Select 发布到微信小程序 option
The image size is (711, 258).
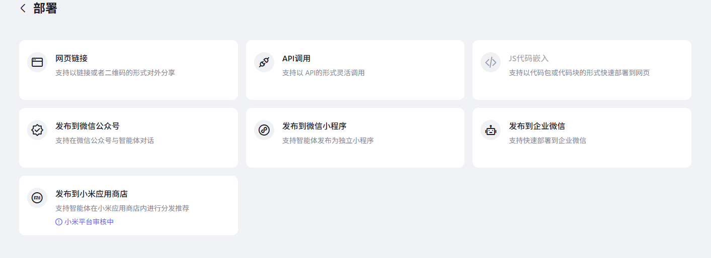(x=314, y=126)
